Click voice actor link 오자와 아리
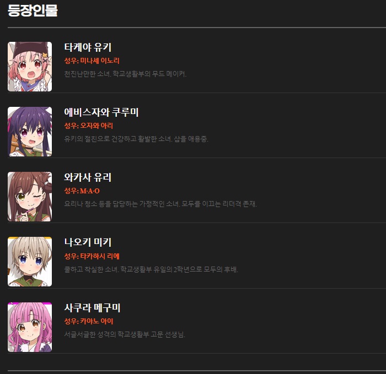The image size is (386, 374). (x=96, y=126)
